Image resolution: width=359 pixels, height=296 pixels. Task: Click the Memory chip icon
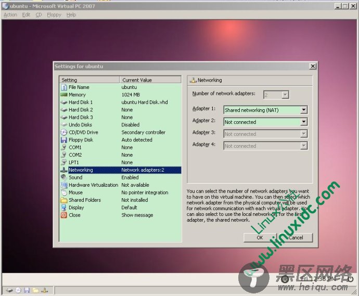pos(64,95)
